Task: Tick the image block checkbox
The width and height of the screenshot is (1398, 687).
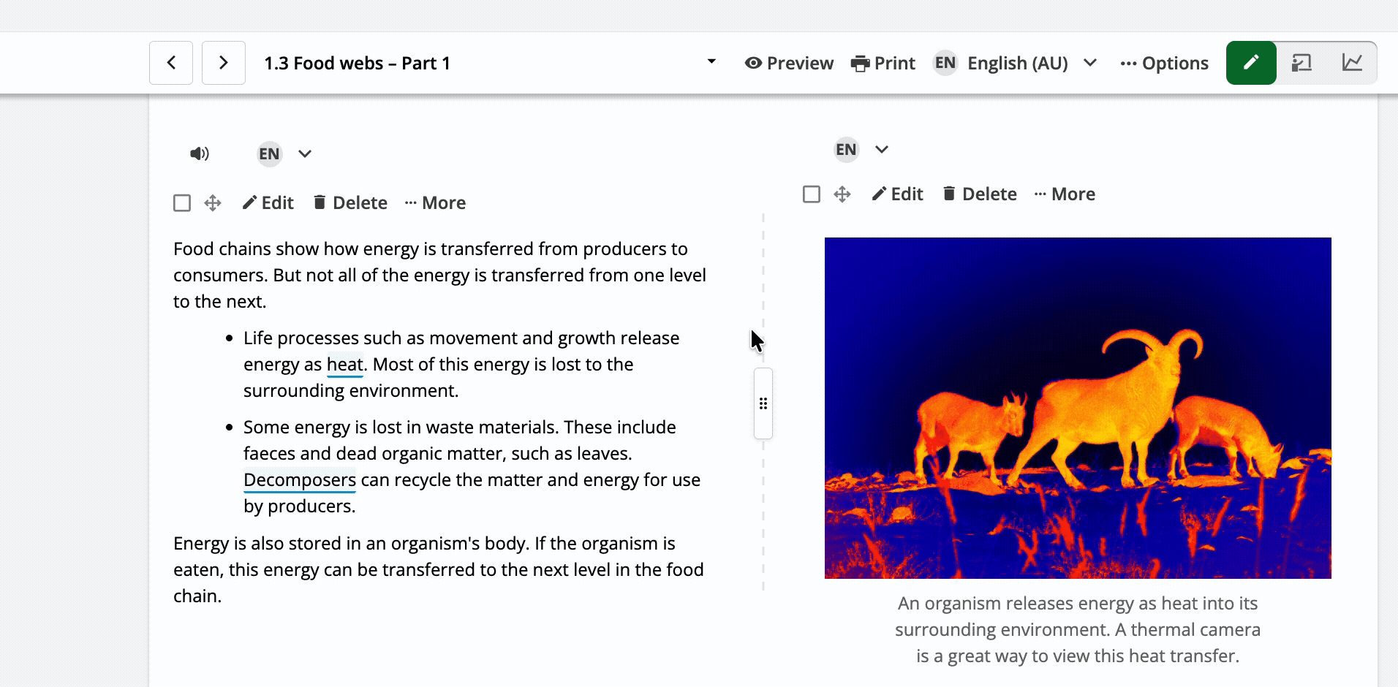Action: [812, 194]
